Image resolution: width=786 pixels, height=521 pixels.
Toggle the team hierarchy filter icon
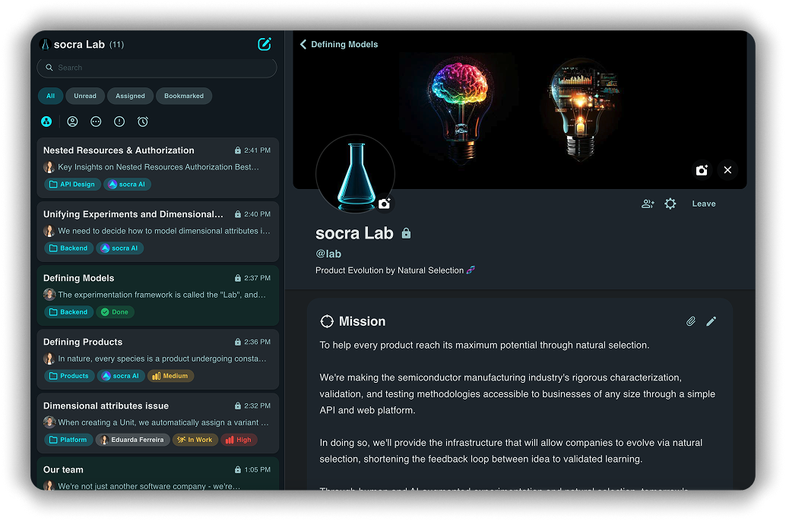point(46,122)
